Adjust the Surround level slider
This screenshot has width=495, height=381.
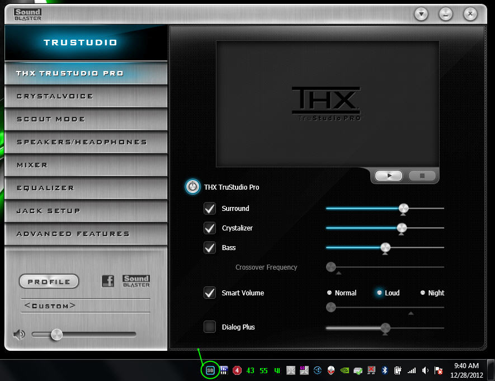click(403, 208)
